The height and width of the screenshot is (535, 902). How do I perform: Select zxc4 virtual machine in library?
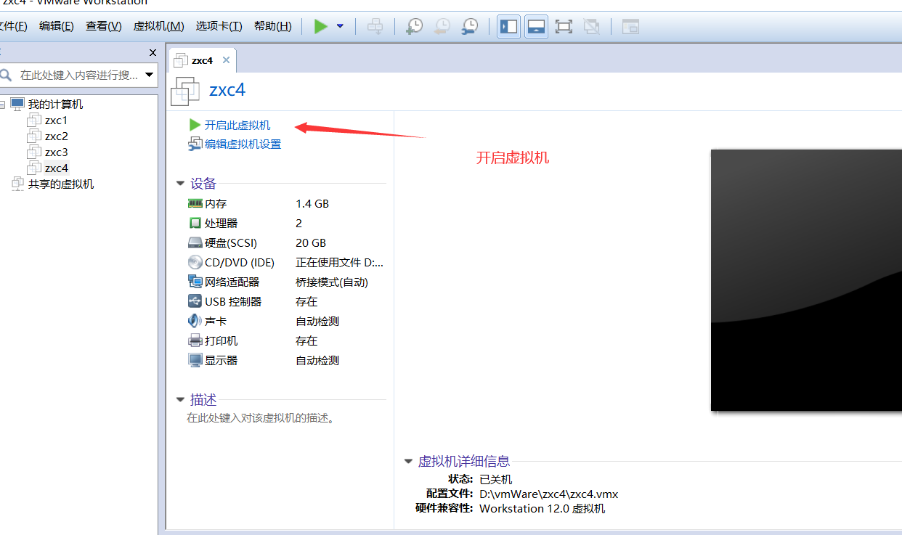point(56,168)
